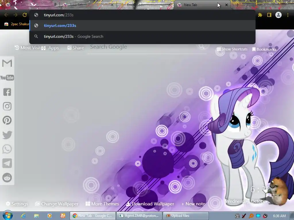This screenshot has height=220, width=294.
Task: Click the address bar text field
Action: (142, 15)
